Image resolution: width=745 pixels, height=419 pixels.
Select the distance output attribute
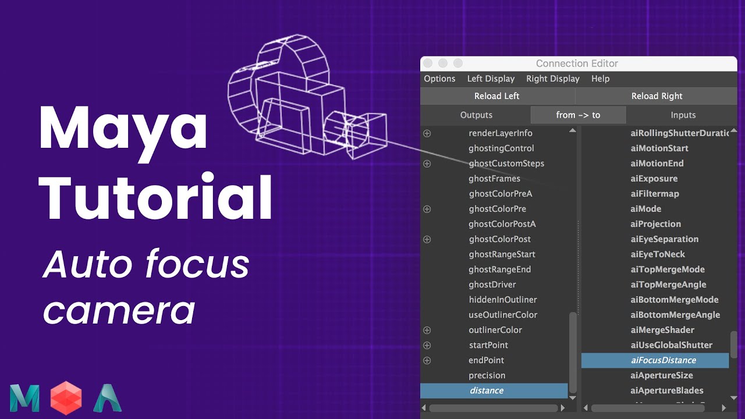pos(494,390)
